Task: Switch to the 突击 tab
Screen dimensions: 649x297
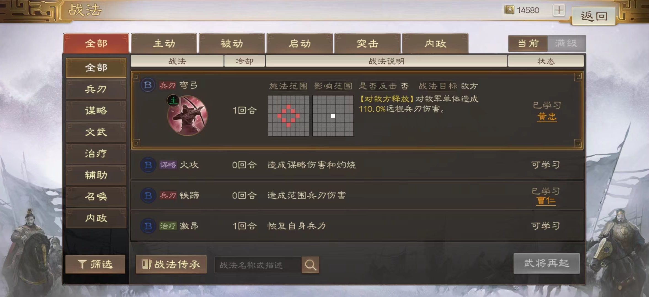Action: (367, 43)
